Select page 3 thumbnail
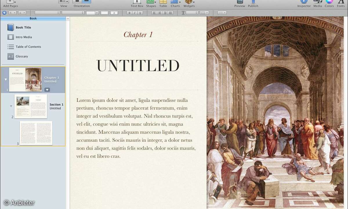 (36, 133)
